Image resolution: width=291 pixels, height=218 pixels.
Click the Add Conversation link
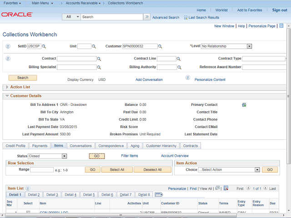149,79
